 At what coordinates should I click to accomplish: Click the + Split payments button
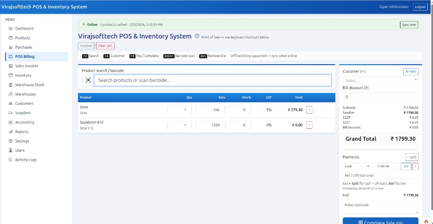[412, 157]
